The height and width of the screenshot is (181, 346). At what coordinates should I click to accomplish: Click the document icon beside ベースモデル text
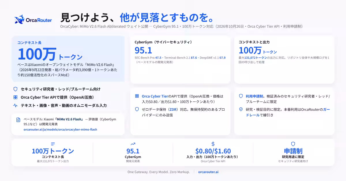18,120
